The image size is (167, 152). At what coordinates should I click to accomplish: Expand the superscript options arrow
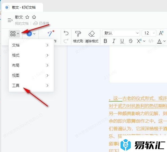tap(144, 41)
